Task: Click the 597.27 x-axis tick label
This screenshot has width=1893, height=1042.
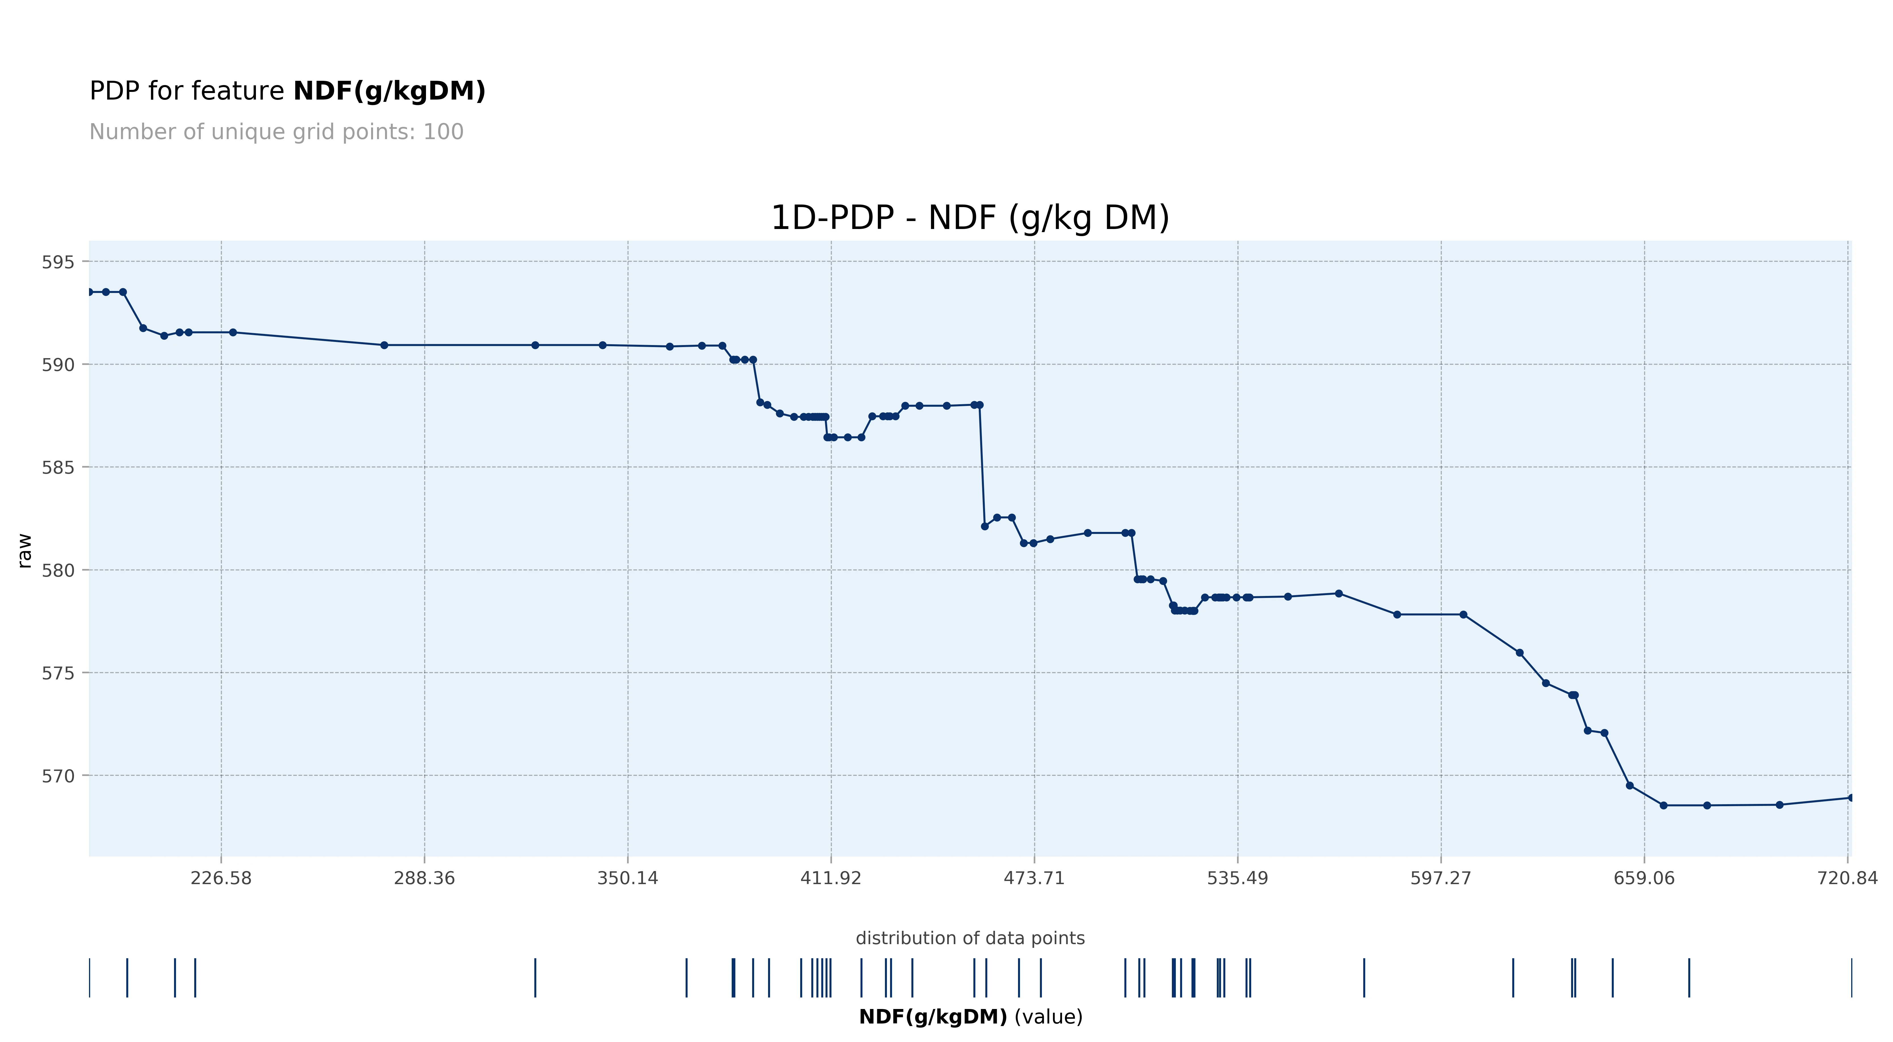Action: [x=1440, y=878]
